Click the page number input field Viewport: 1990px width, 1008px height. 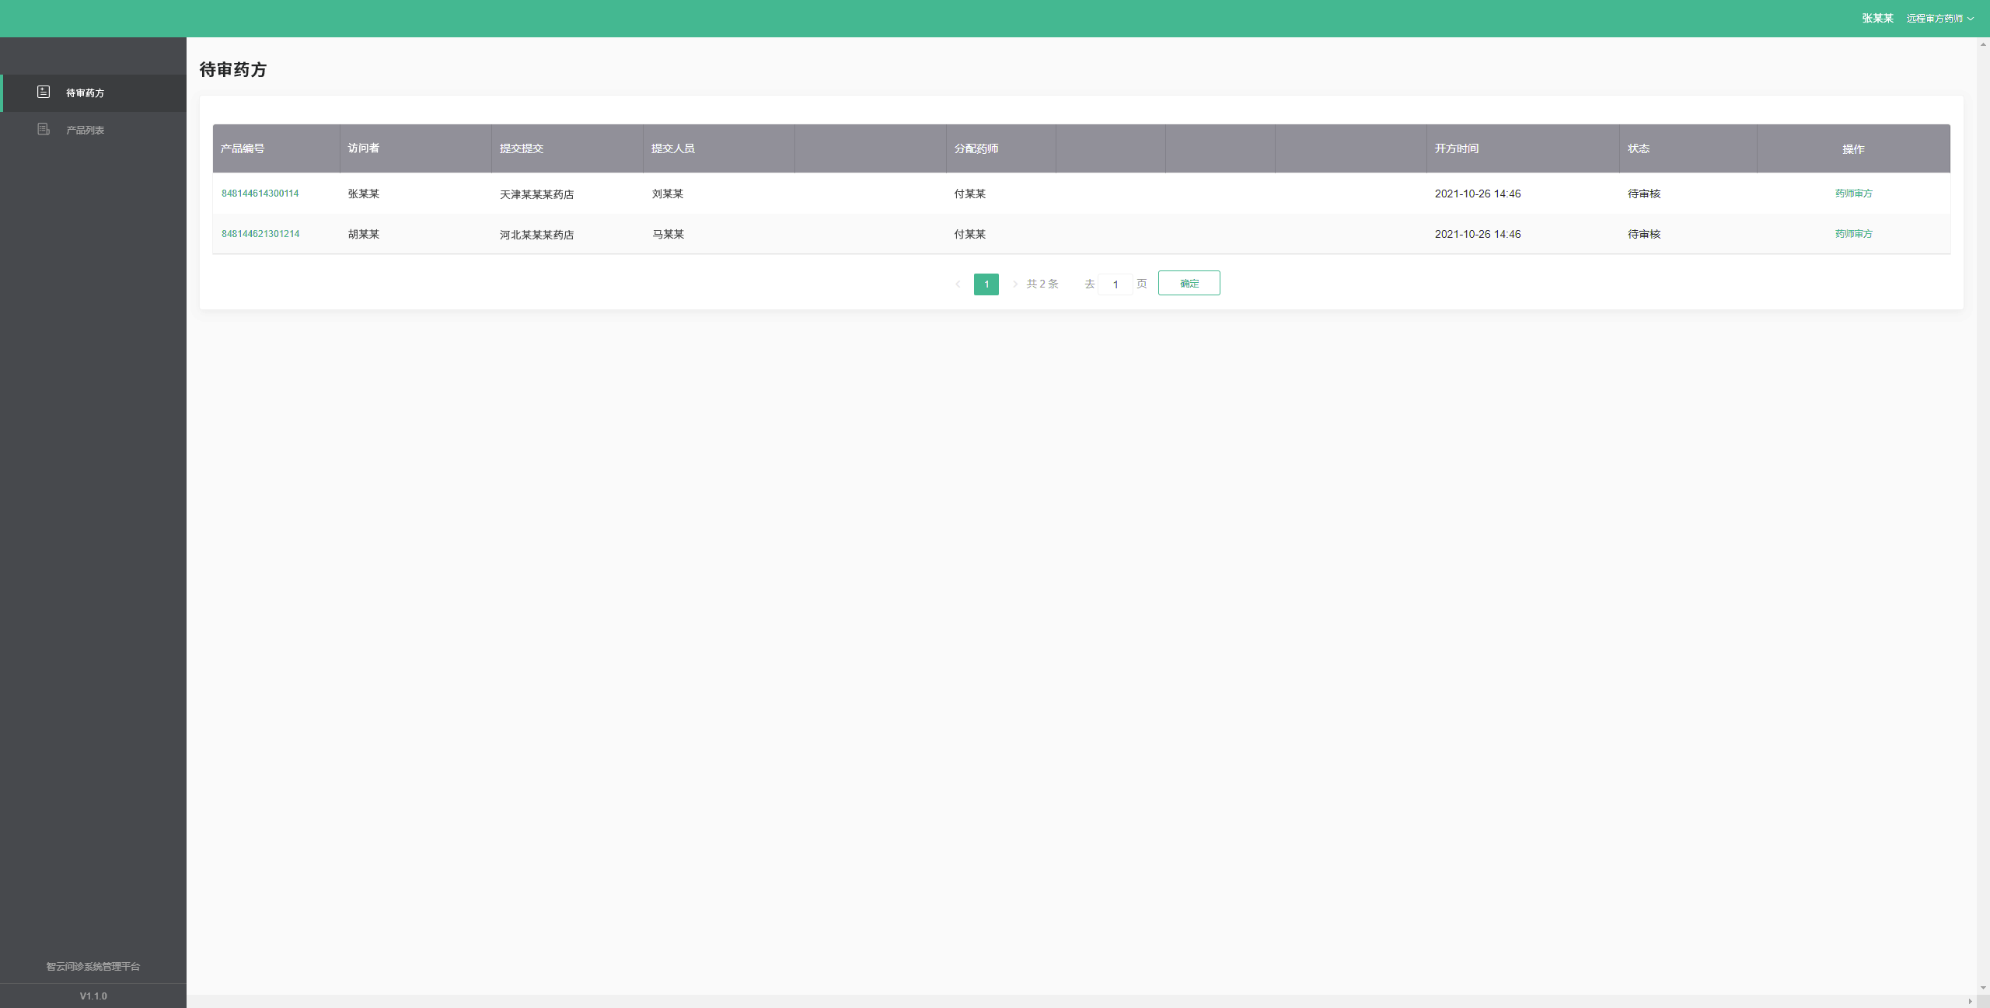point(1115,283)
